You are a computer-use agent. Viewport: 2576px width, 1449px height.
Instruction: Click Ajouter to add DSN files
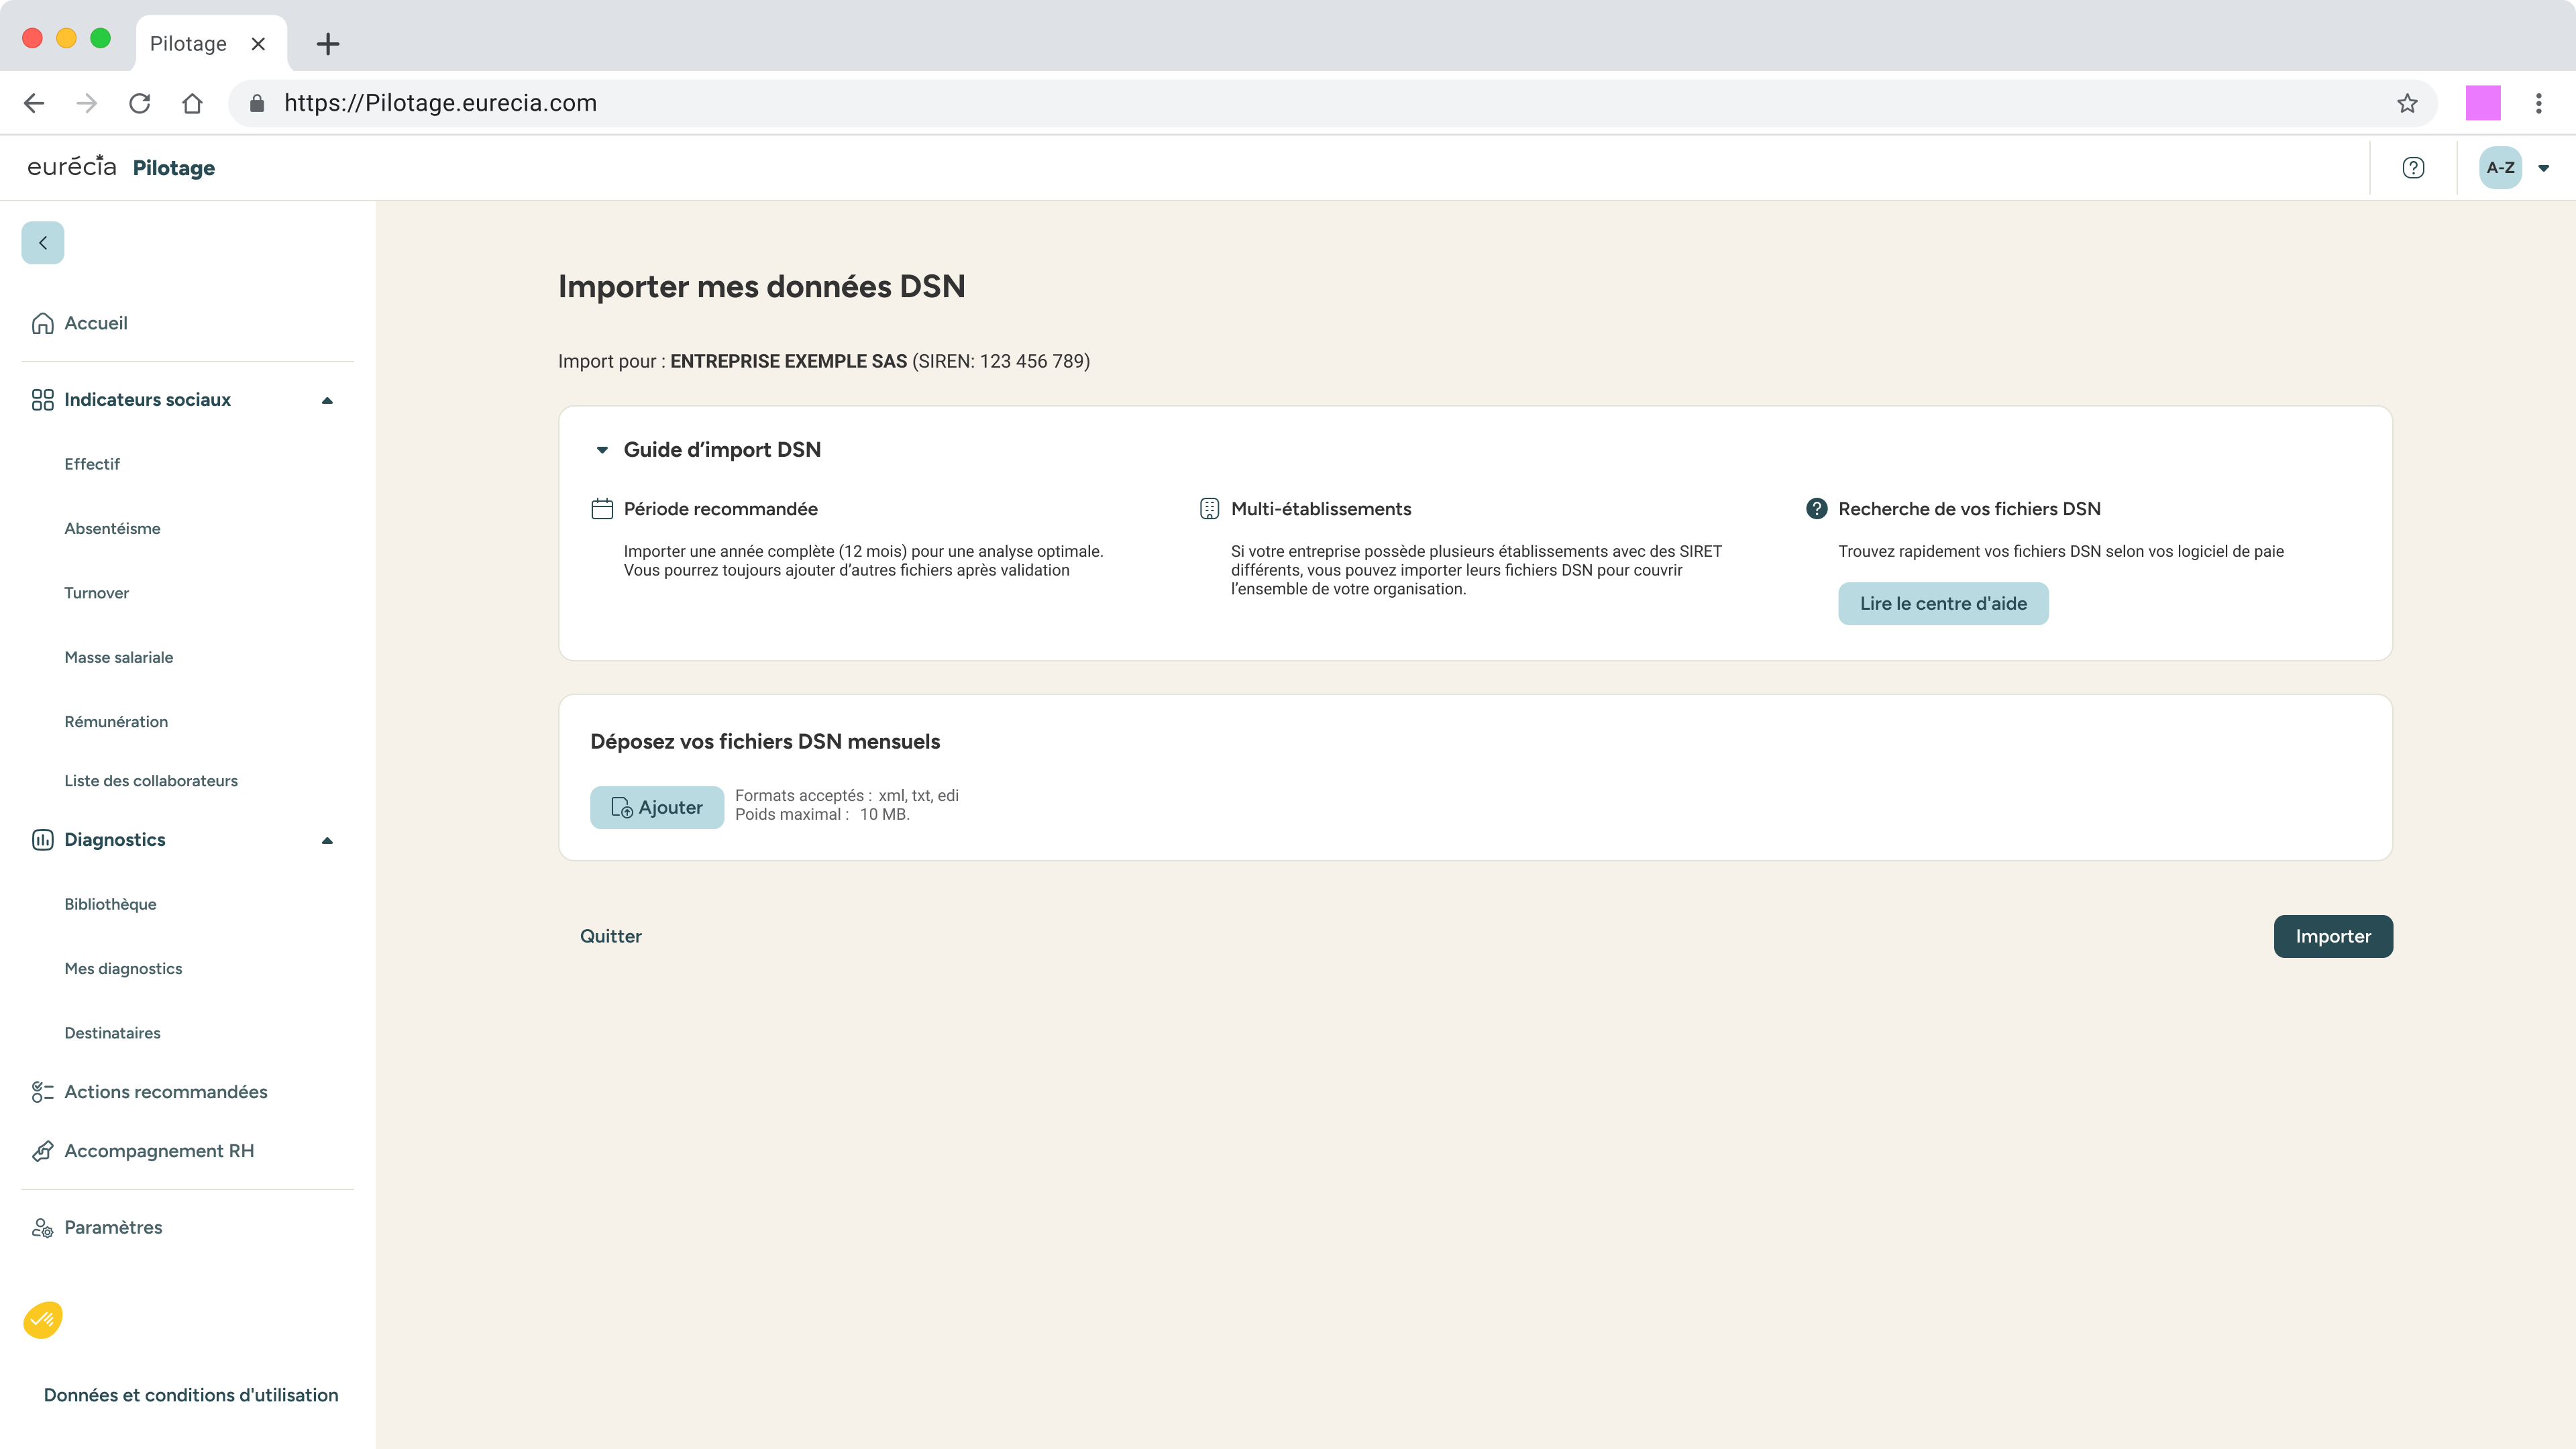click(656, 807)
